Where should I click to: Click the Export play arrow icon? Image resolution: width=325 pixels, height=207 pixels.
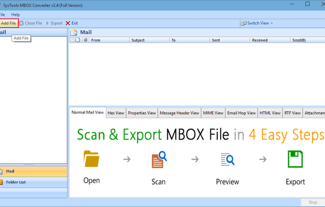click(47, 23)
